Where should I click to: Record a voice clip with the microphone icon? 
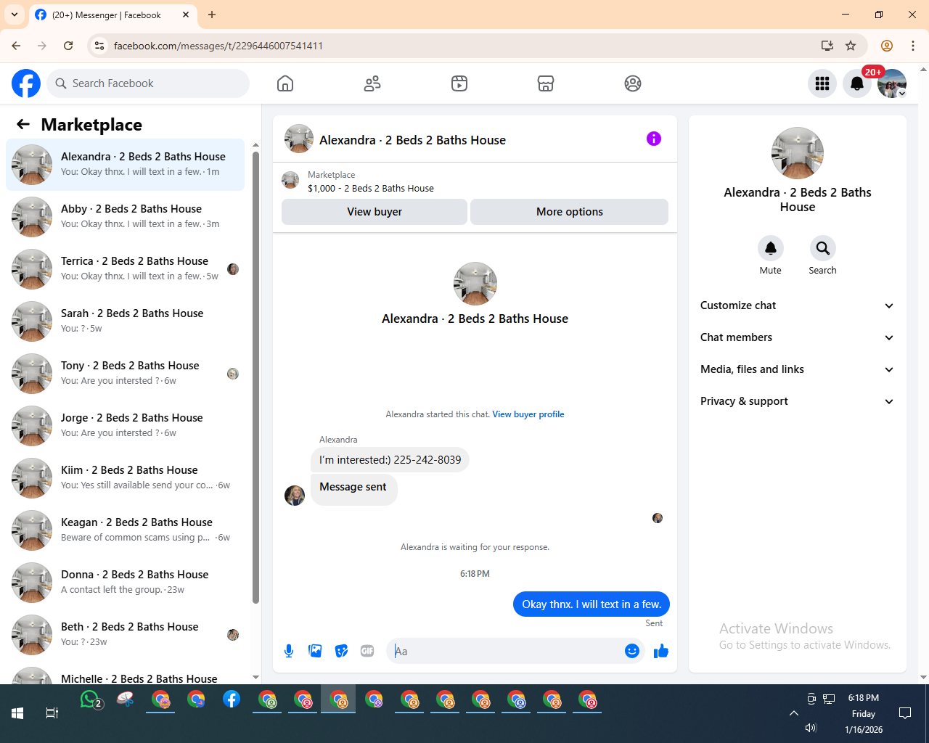(x=289, y=651)
